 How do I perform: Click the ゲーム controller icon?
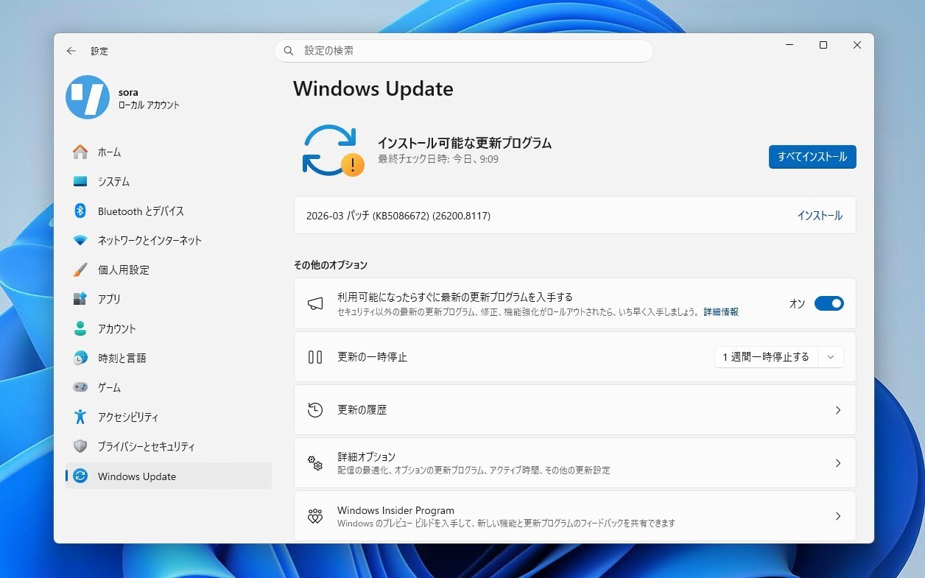[80, 387]
